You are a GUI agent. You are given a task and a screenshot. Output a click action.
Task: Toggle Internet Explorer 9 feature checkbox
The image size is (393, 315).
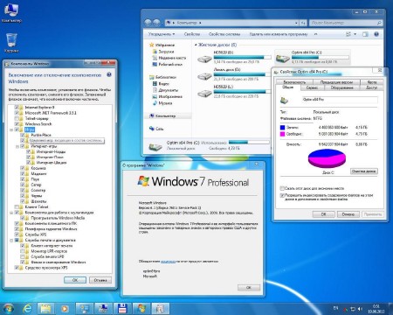[17, 108]
